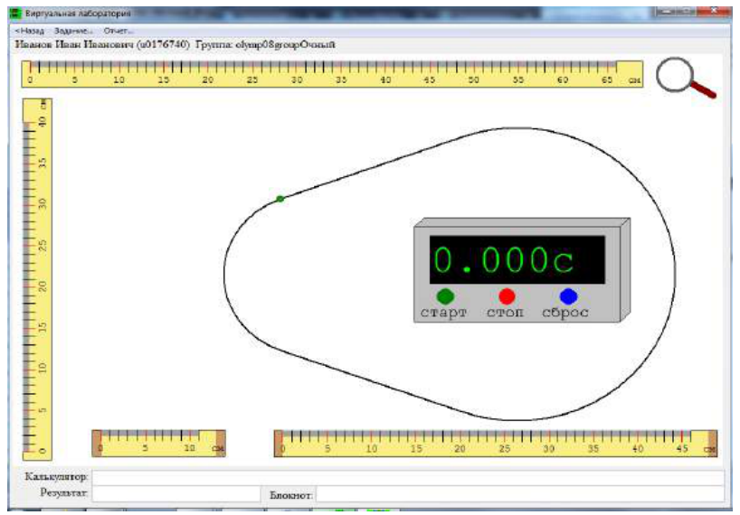
Task: Click the Блокнот input field
Action: 520,494
